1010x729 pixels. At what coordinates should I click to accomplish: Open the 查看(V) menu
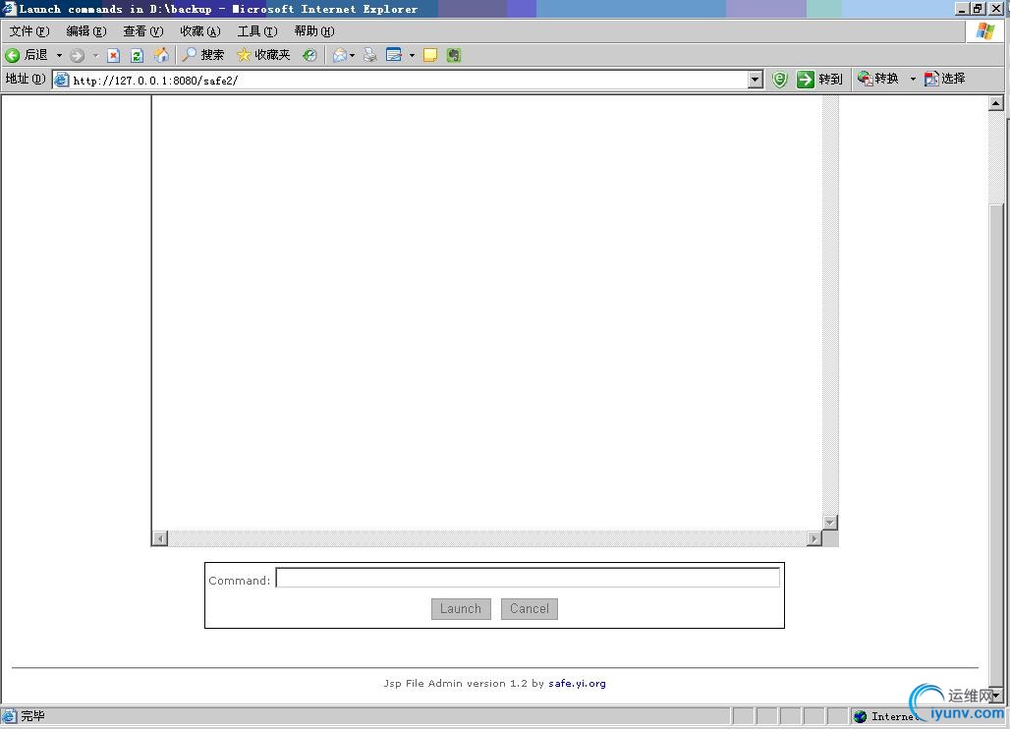click(x=143, y=30)
